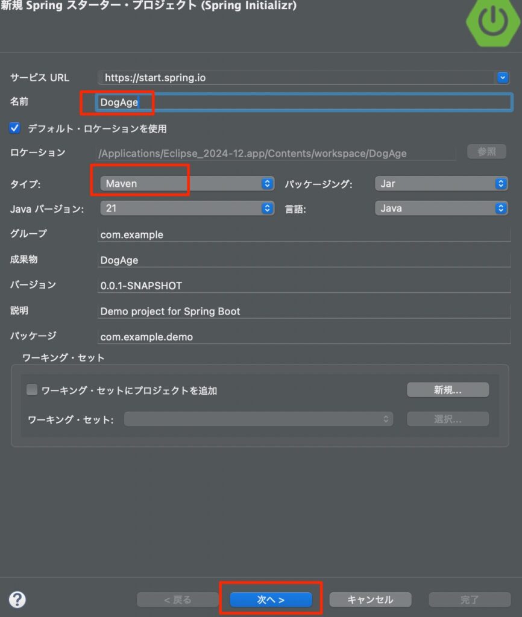Select the 成果物 field containing DogAge
The image size is (522, 617).
click(x=304, y=260)
